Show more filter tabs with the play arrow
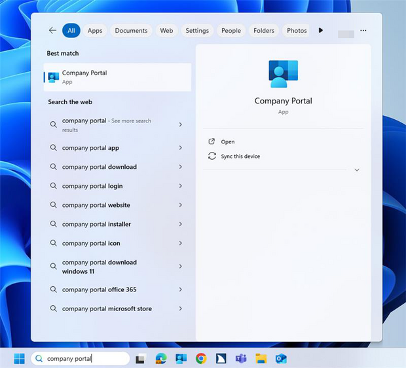Image resolution: width=406 pixels, height=368 pixels. click(x=321, y=30)
